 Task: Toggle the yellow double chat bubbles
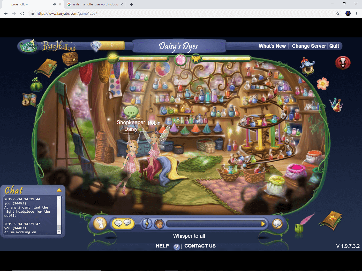point(123,224)
